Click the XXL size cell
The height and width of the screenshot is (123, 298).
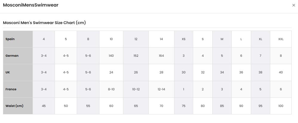(281, 39)
